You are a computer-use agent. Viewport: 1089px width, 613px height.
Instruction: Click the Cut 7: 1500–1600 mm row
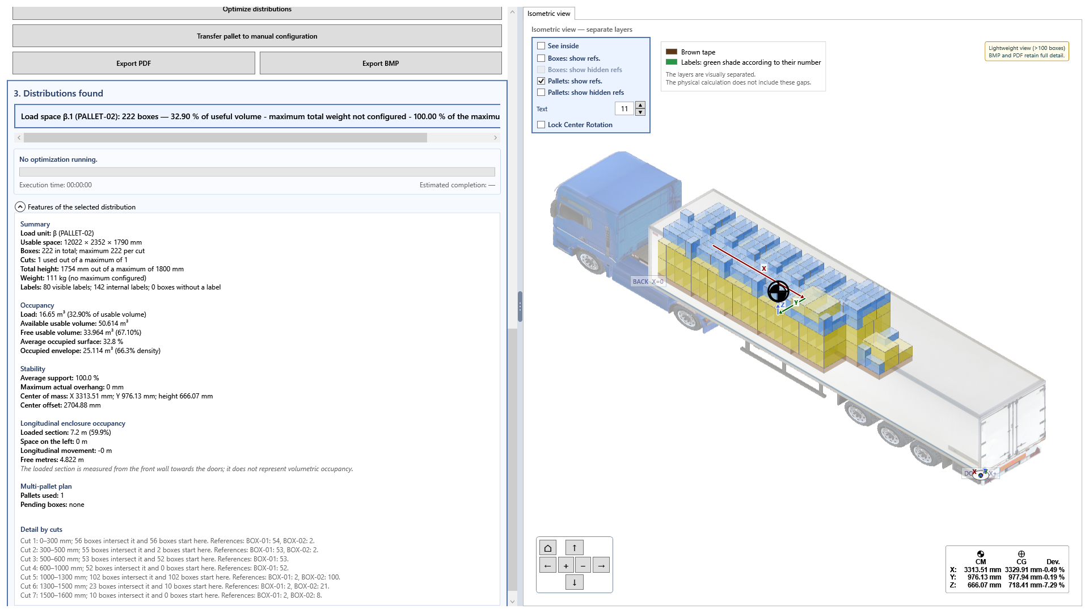(x=171, y=595)
